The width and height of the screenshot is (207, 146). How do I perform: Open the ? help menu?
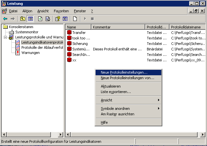coord(92,11)
